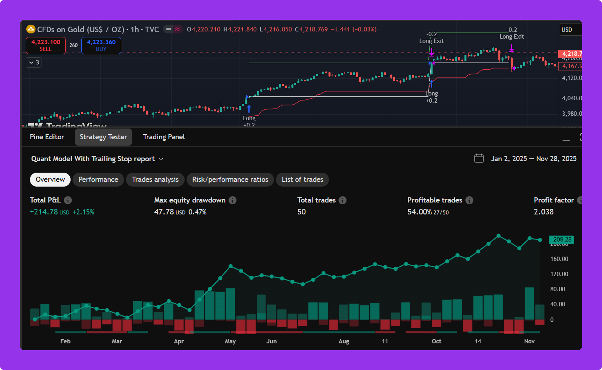
Task: Click the red SELL 4,223.100 button
Action: [x=46, y=45]
